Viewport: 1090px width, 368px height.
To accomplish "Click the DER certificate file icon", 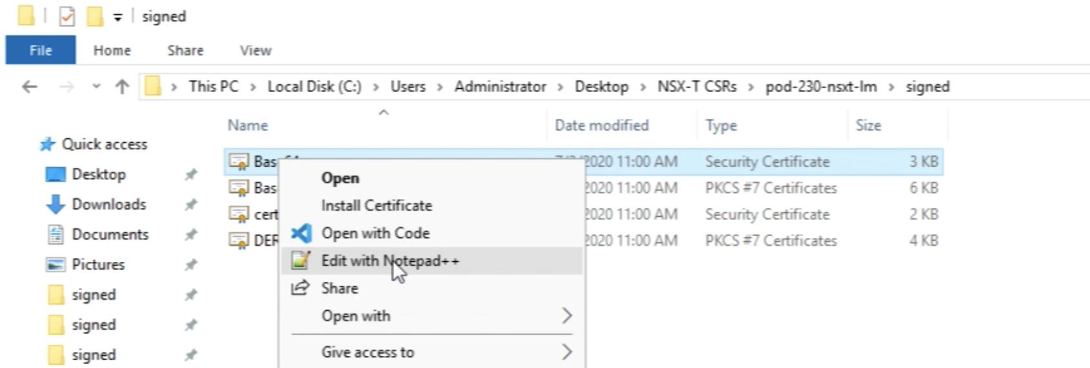I will [x=239, y=241].
